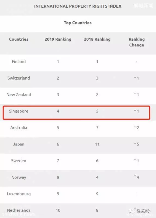Click Japan's 2018 ranking value 11
The image size is (156, 218).
click(97, 144)
